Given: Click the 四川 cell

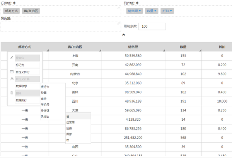Looking at the screenshot, I should [75, 101].
